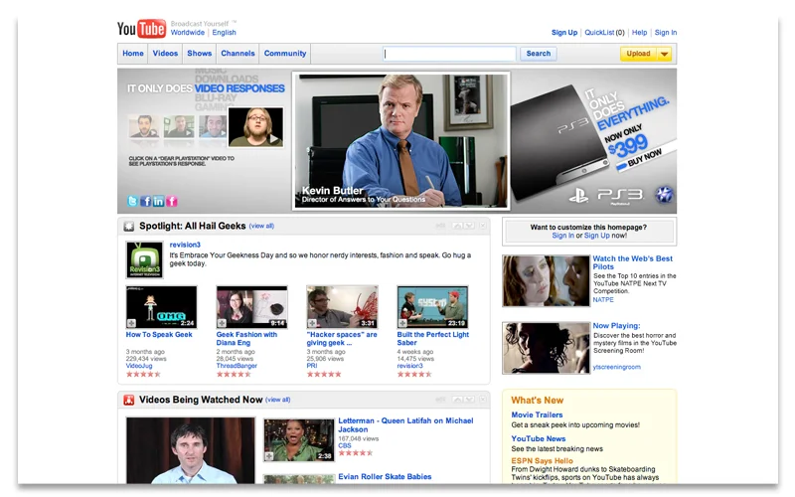Open the NATPE link
Screen dimensions: 795x497
pyautogui.click(x=603, y=300)
